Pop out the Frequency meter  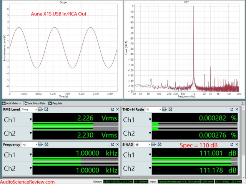click(x=113, y=144)
